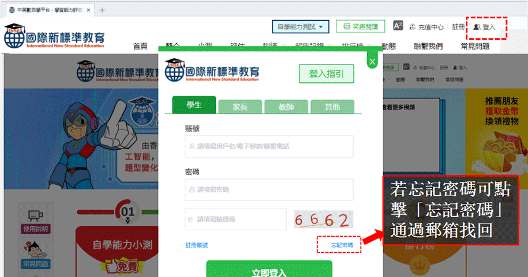Viewport: 528px width, 277px height.
Task: Open a new browser tab
Action: [102, 10]
